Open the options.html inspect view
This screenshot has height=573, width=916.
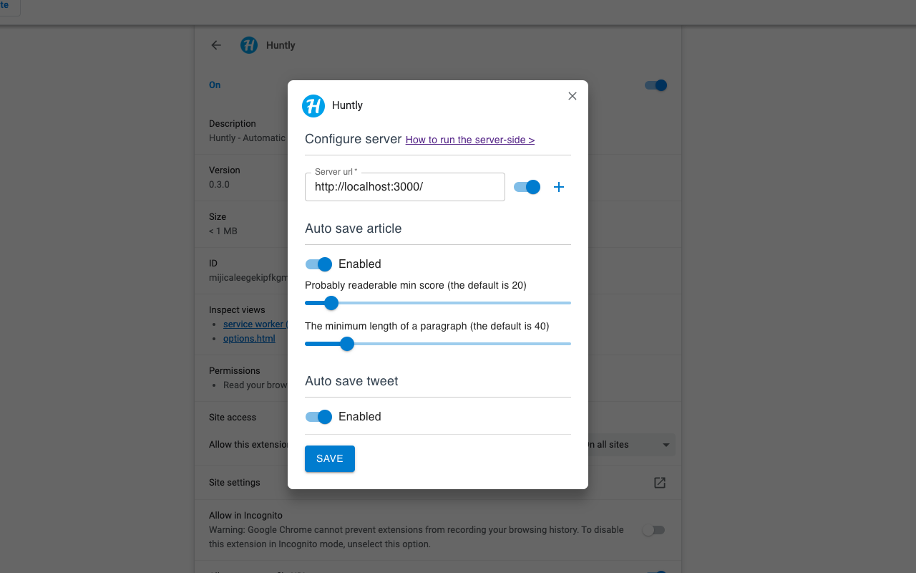(249, 339)
